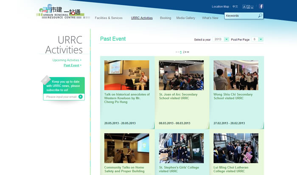Submit email with green arrow button

(x=81, y=97)
